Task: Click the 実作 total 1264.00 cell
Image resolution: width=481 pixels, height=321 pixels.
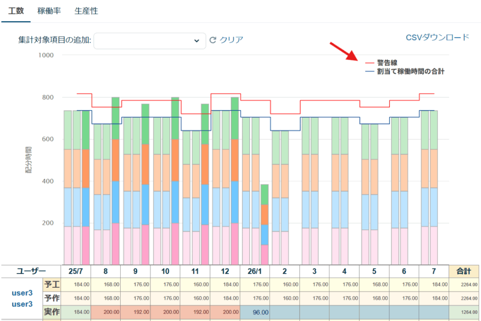Action: click(x=464, y=312)
